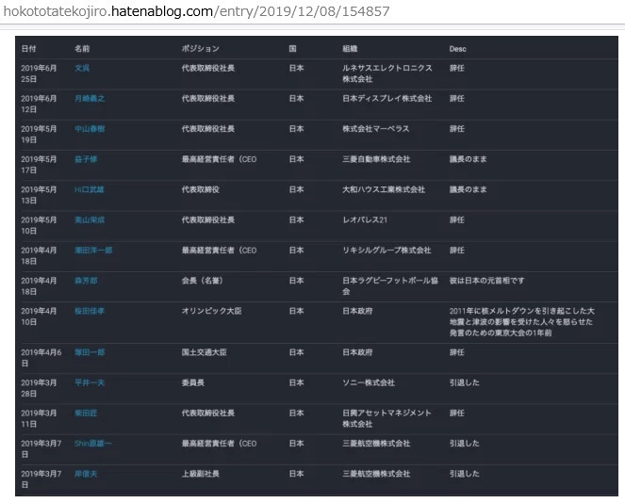This screenshot has width=625, height=503.
Task: Open the name link Shin原雄一
Action: tap(93, 444)
